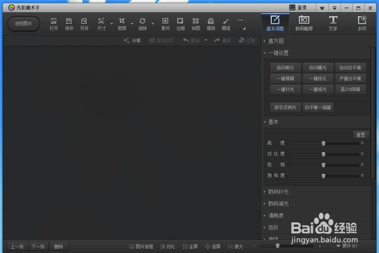
Task: Toggle the 对比 comparison view
Action: coord(168,246)
